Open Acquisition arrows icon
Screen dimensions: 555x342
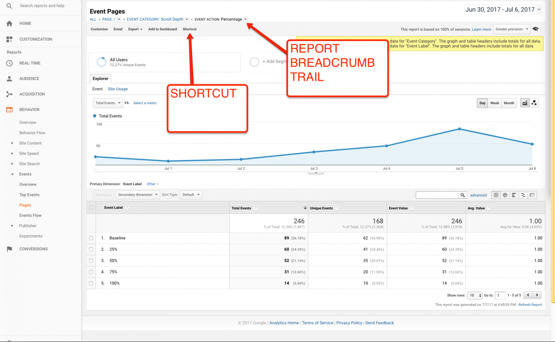9,94
